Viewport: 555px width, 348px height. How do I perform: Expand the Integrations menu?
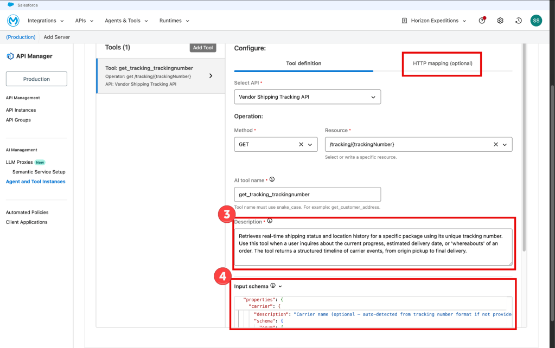point(46,21)
